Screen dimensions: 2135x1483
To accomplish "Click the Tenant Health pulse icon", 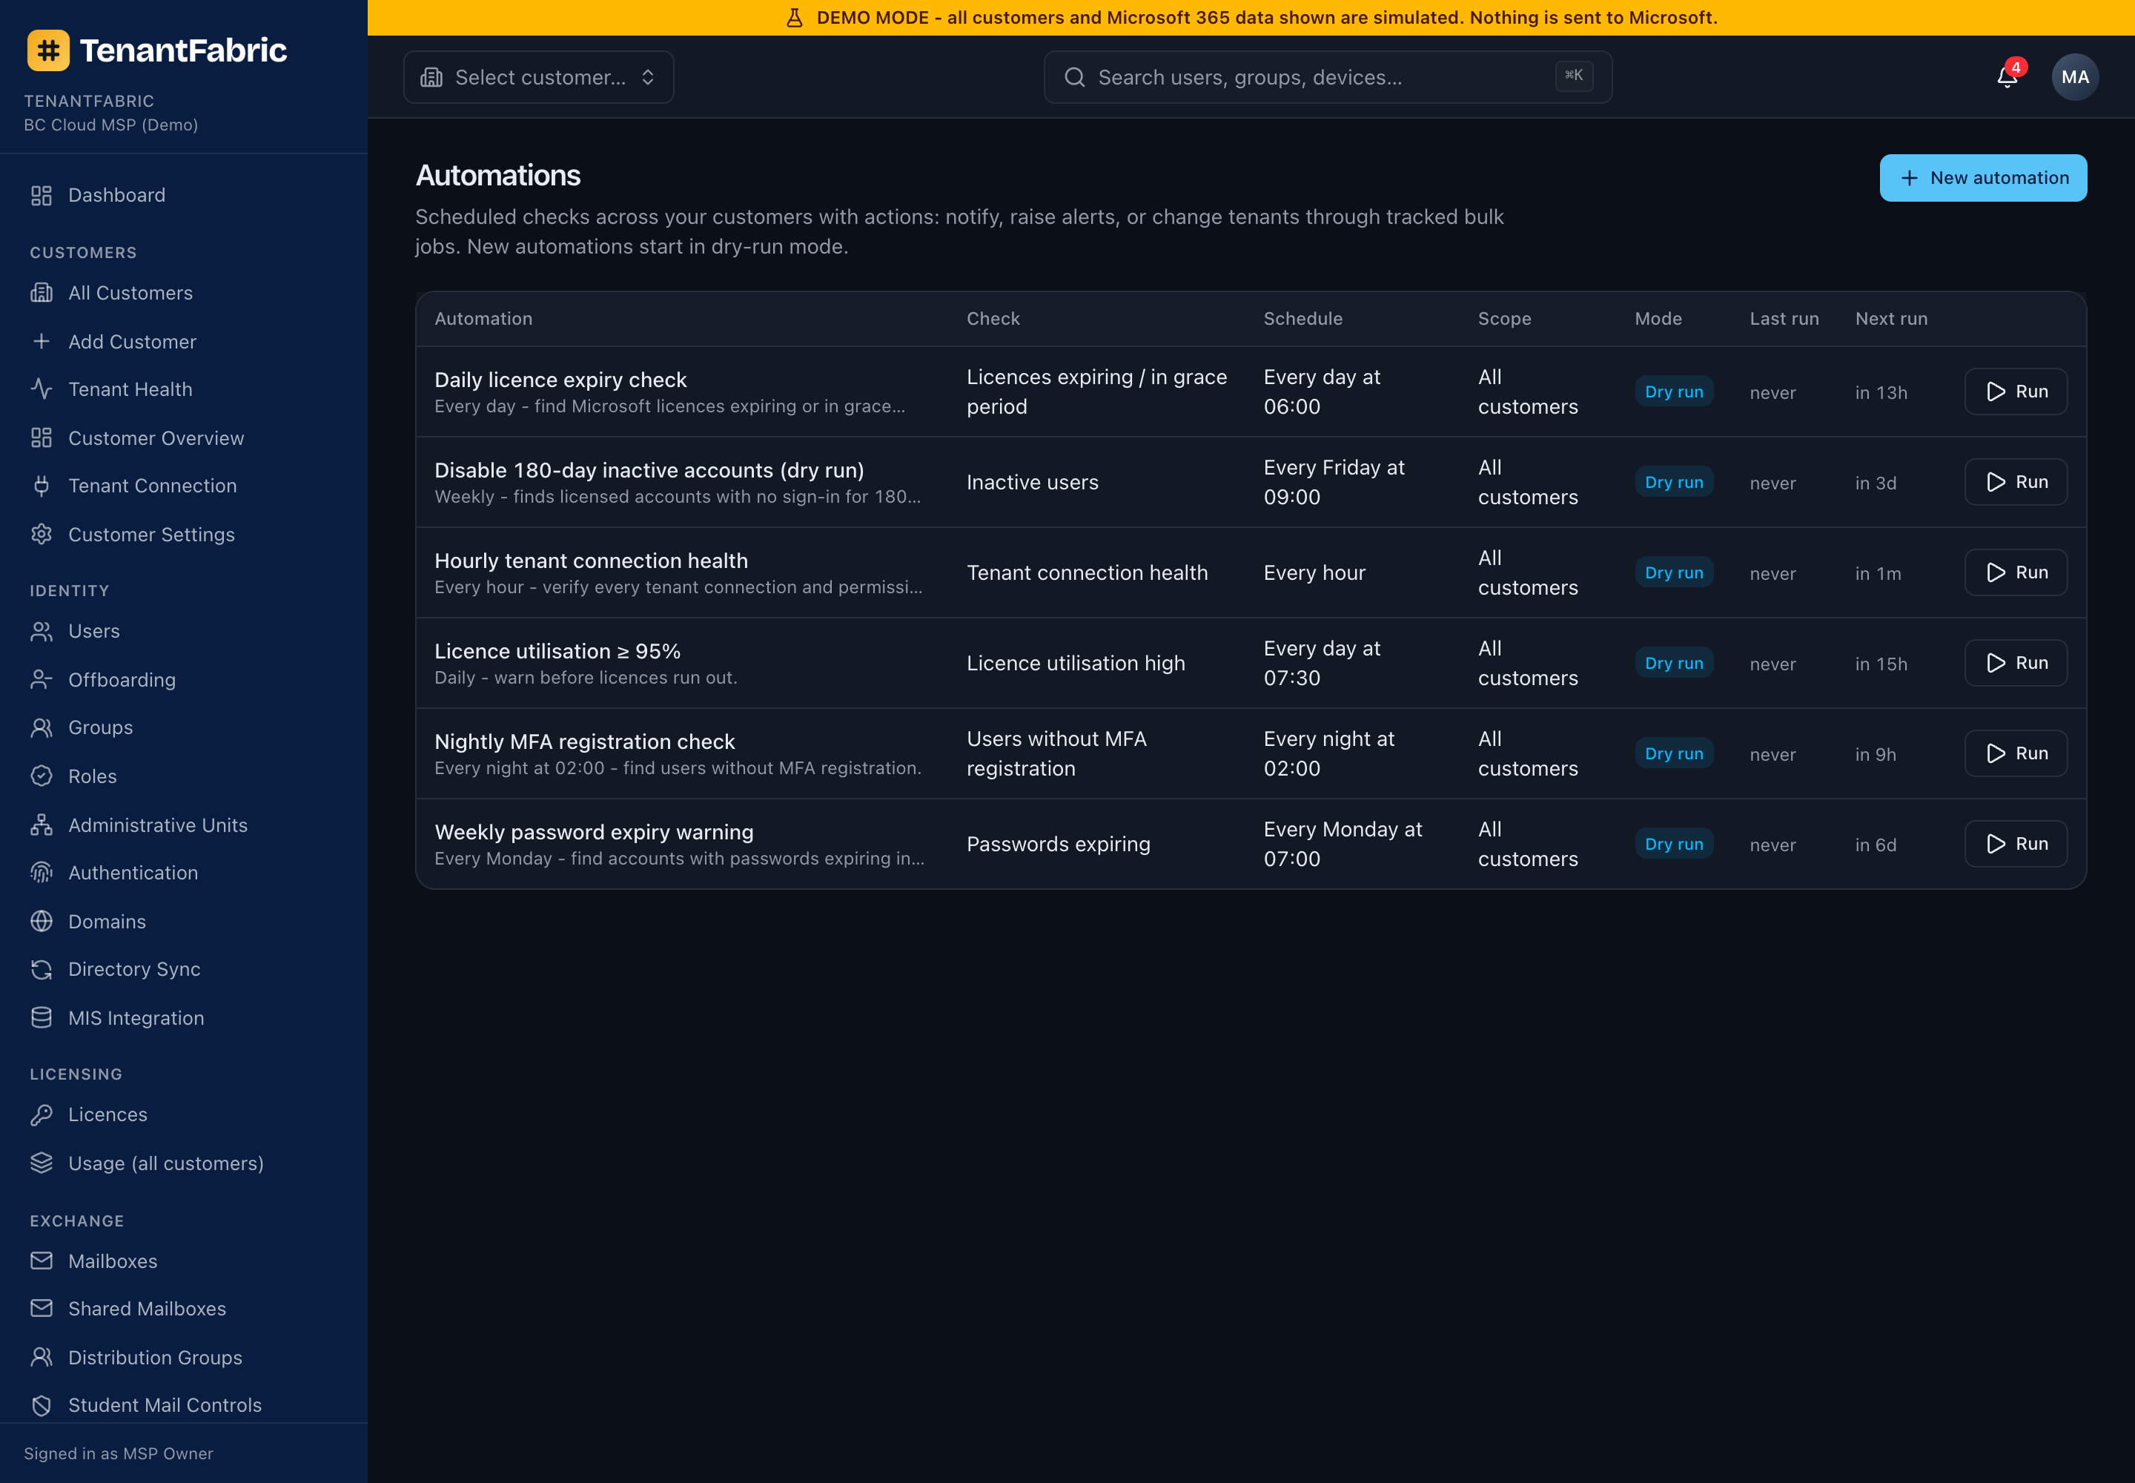I will point(41,389).
